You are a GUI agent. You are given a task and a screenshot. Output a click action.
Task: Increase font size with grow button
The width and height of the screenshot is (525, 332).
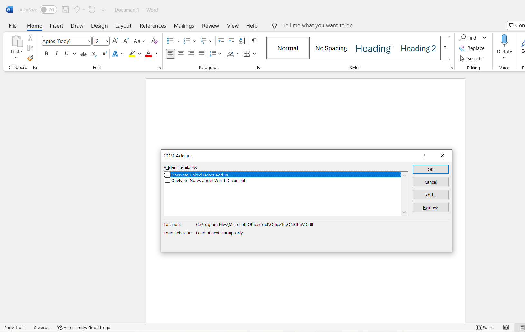click(116, 41)
